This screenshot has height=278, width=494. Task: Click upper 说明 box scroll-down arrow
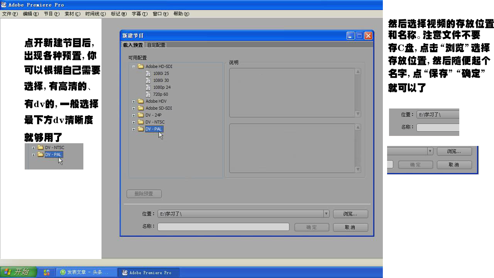tap(358, 114)
